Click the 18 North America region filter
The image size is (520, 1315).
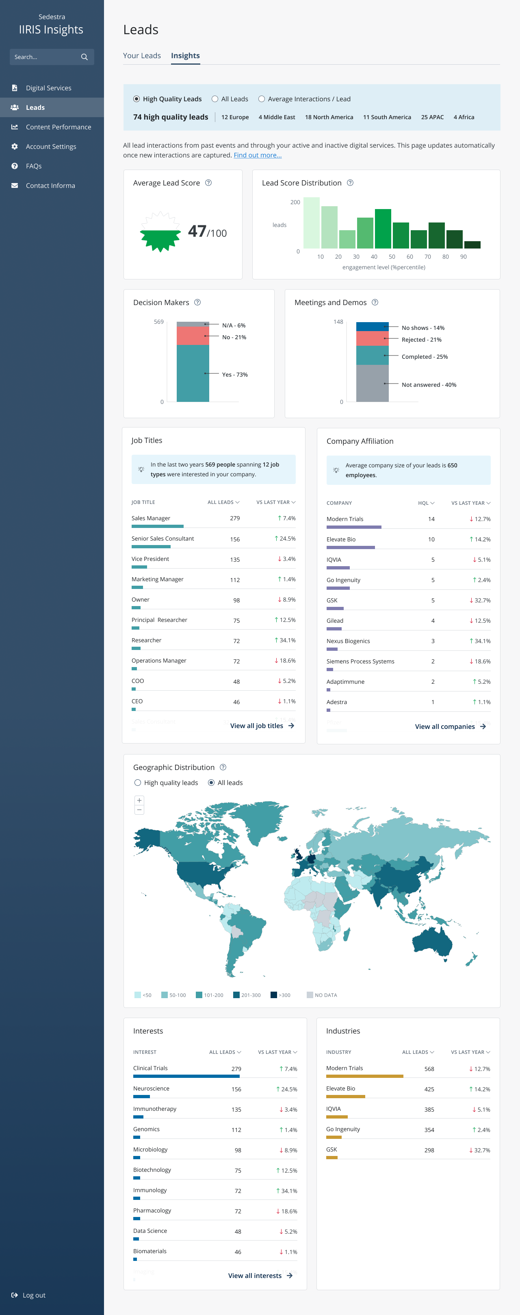click(x=329, y=118)
